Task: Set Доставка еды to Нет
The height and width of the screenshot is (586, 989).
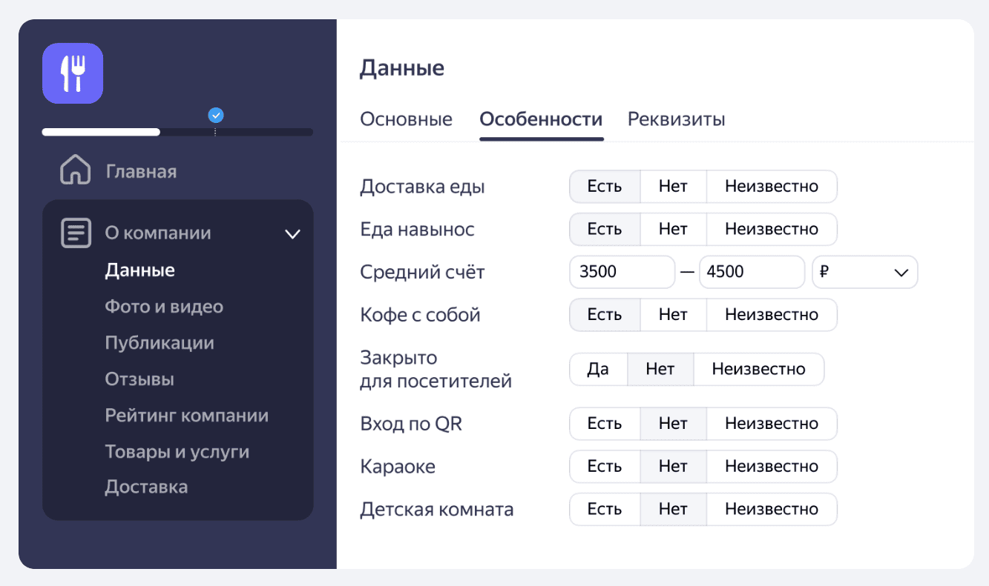Action: tap(673, 187)
